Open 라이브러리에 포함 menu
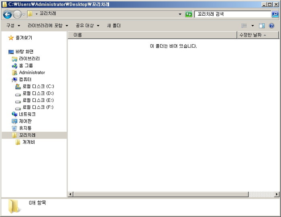 click(x=48, y=25)
